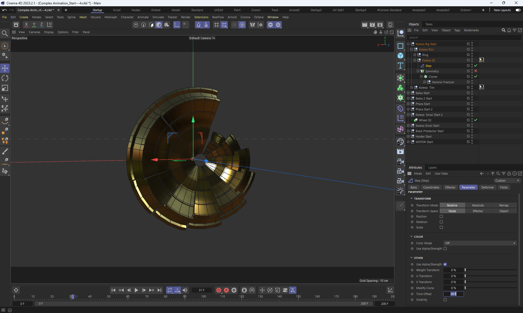Click the Cube primitive icon

click(400, 55)
